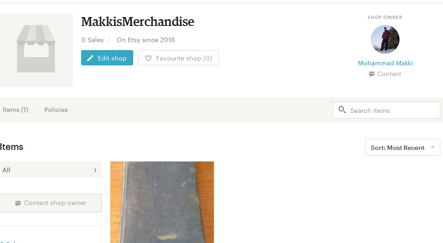
Task: Click the shop owner profile photo
Action: pos(385,39)
